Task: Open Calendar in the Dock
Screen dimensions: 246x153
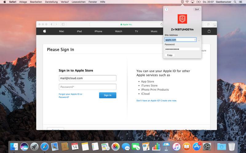Action: (75, 147)
